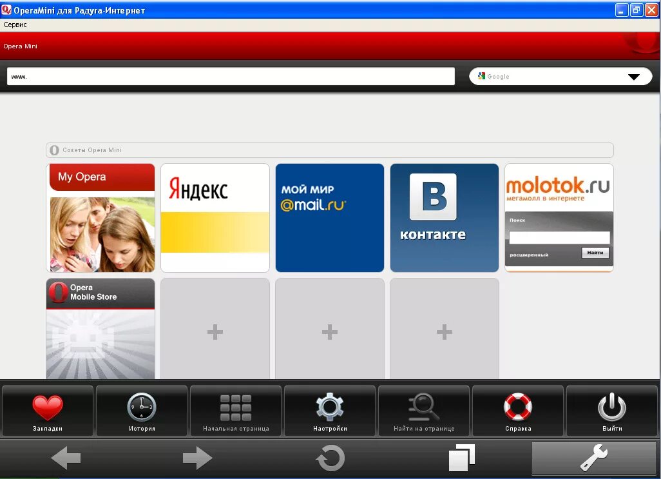Open the Мой Мир mail.ru tile
This screenshot has width=661, height=479.
pyautogui.click(x=330, y=217)
